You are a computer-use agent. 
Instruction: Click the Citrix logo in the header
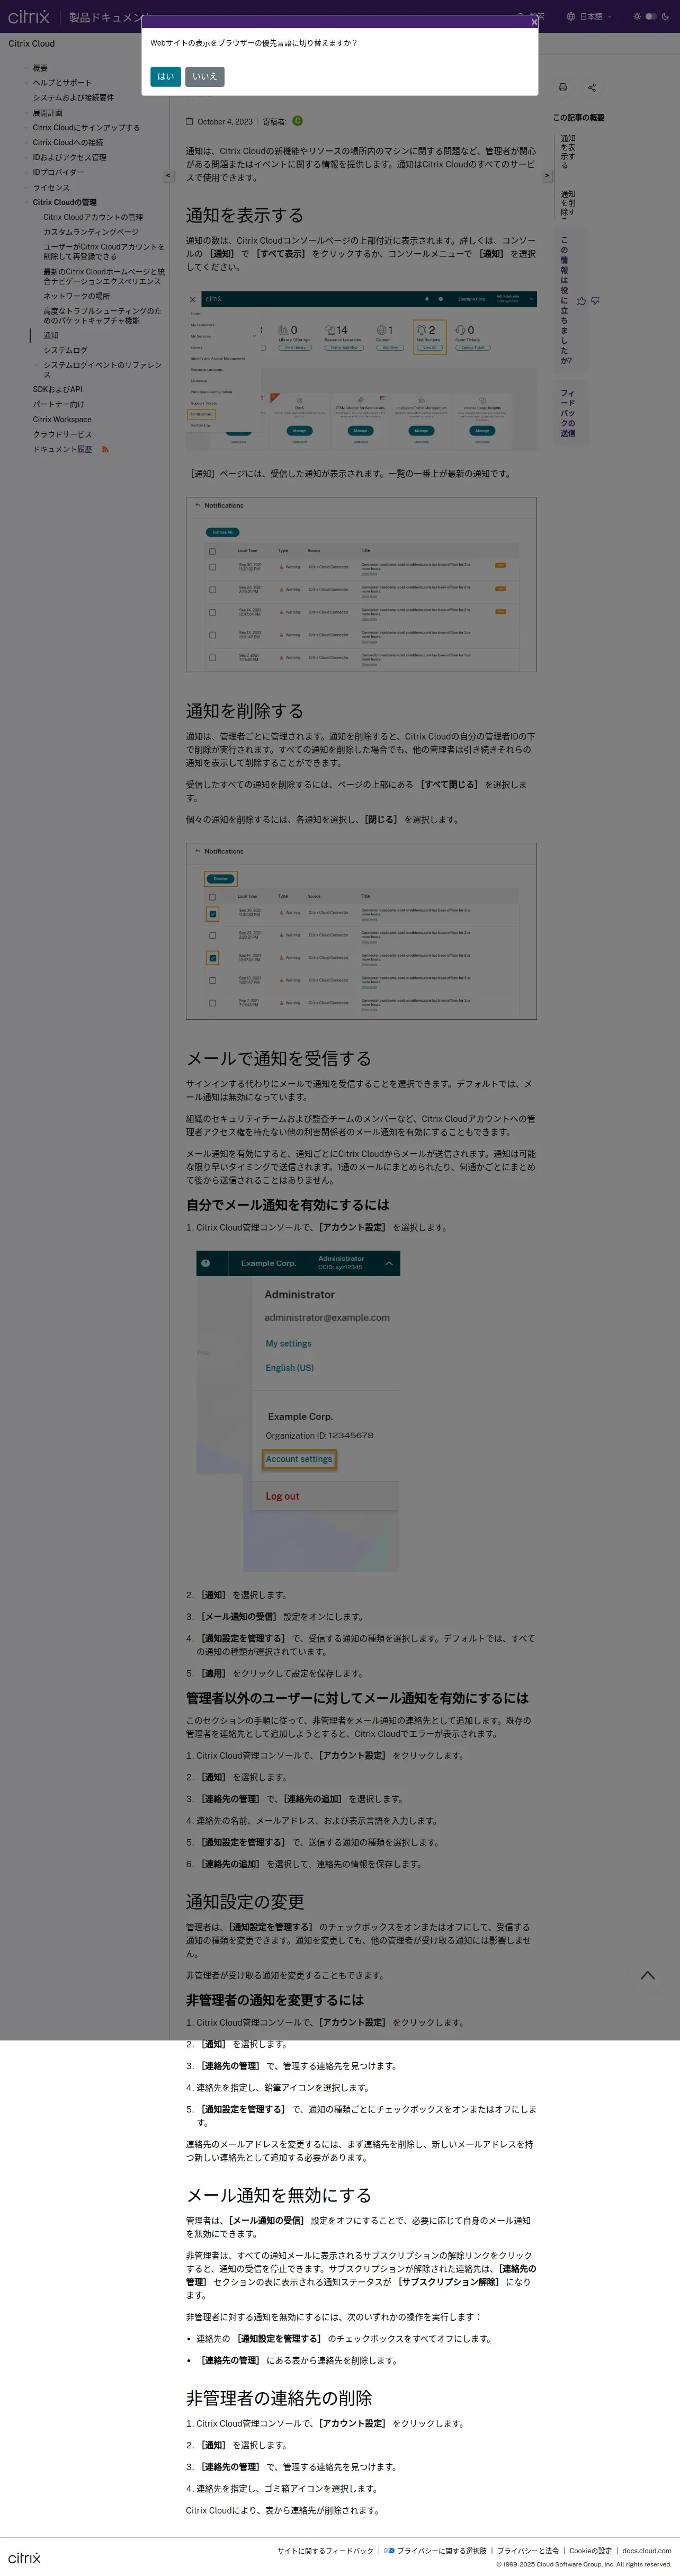(x=28, y=17)
